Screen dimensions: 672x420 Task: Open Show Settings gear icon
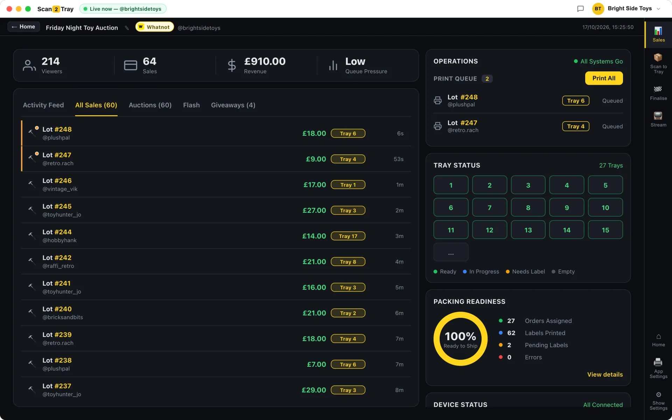(x=658, y=401)
